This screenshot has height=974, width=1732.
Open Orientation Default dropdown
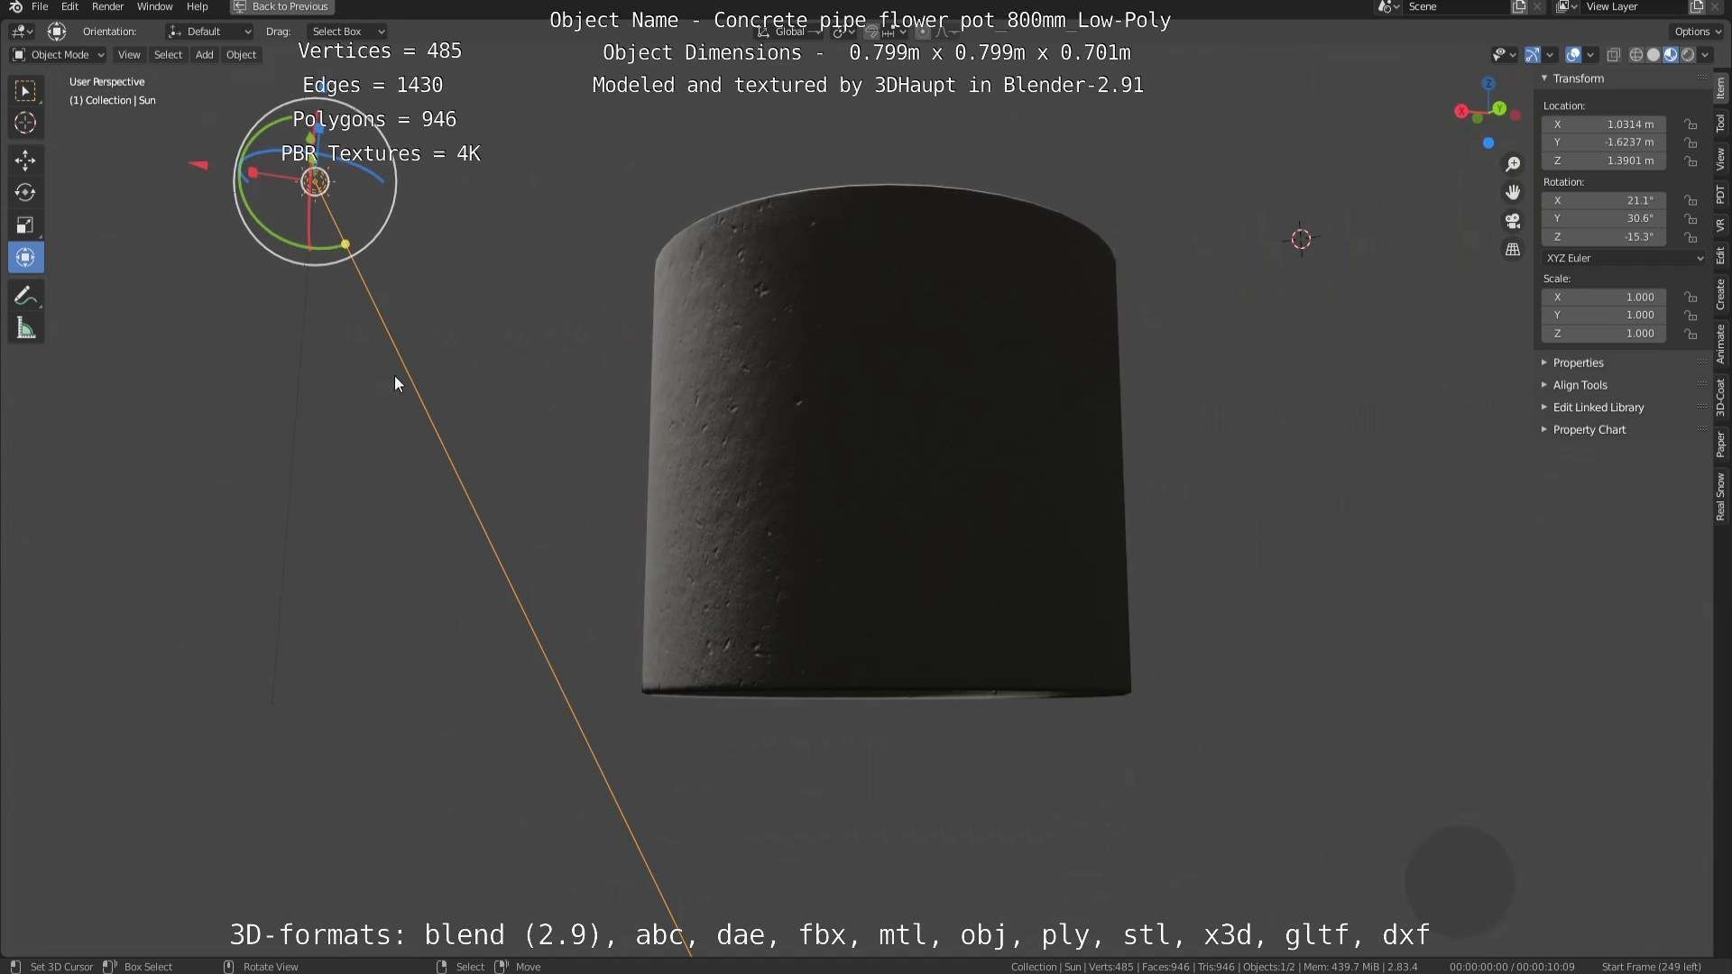coord(209,32)
